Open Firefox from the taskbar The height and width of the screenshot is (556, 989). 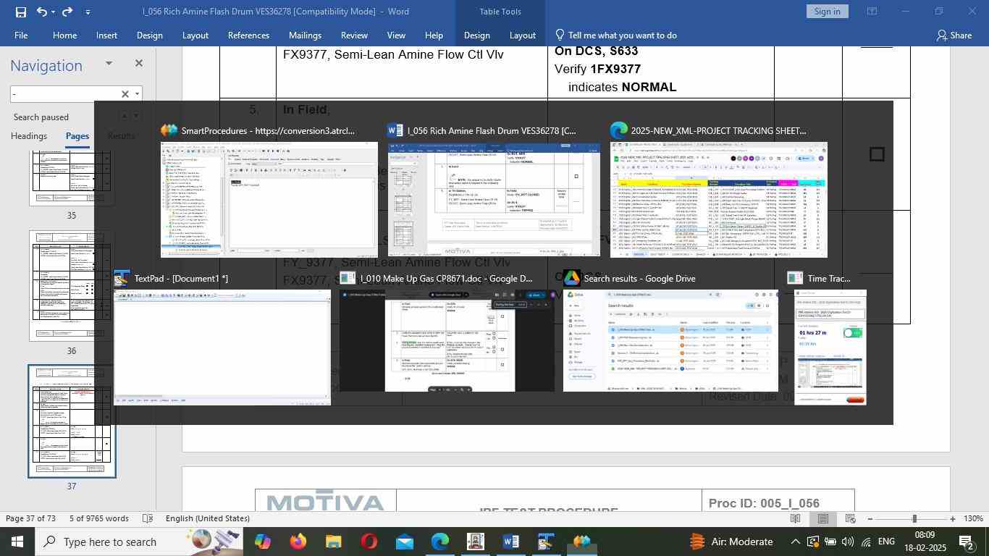click(x=298, y=542)
